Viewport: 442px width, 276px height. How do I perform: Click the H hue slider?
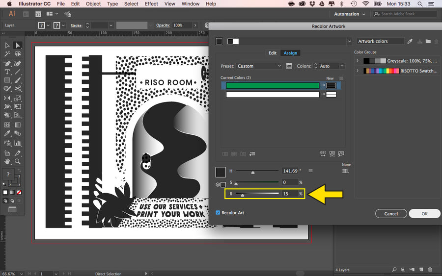[x=257, y=171]
